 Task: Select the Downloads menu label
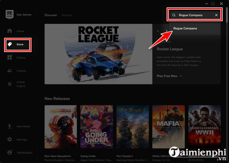23,126
